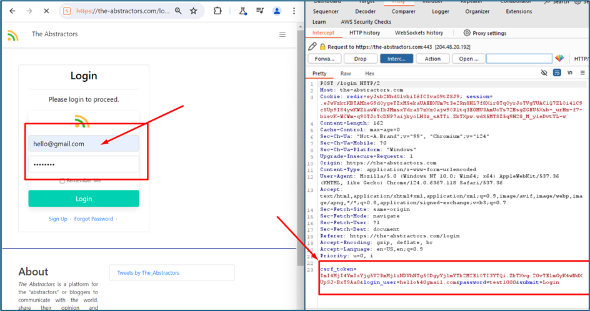Bookmark this page with the star icon
The image size is (590, 311).
click(x=193, y=11)
